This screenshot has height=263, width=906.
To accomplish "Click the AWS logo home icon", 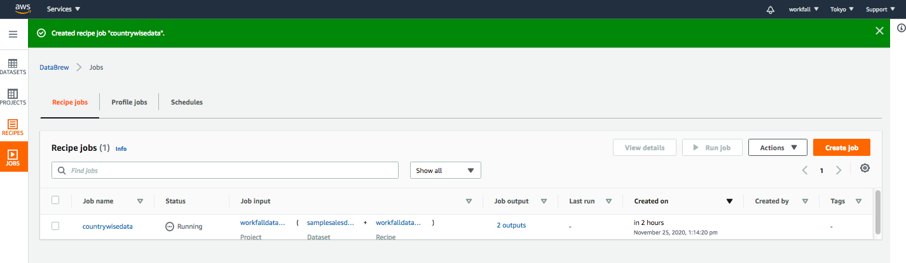I will pyautogui.click(x=23, y=9).
